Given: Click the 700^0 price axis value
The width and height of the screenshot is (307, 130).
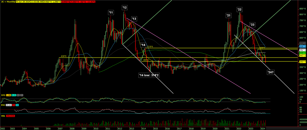Looking at the screenshot, I should (x=302, y=26).
